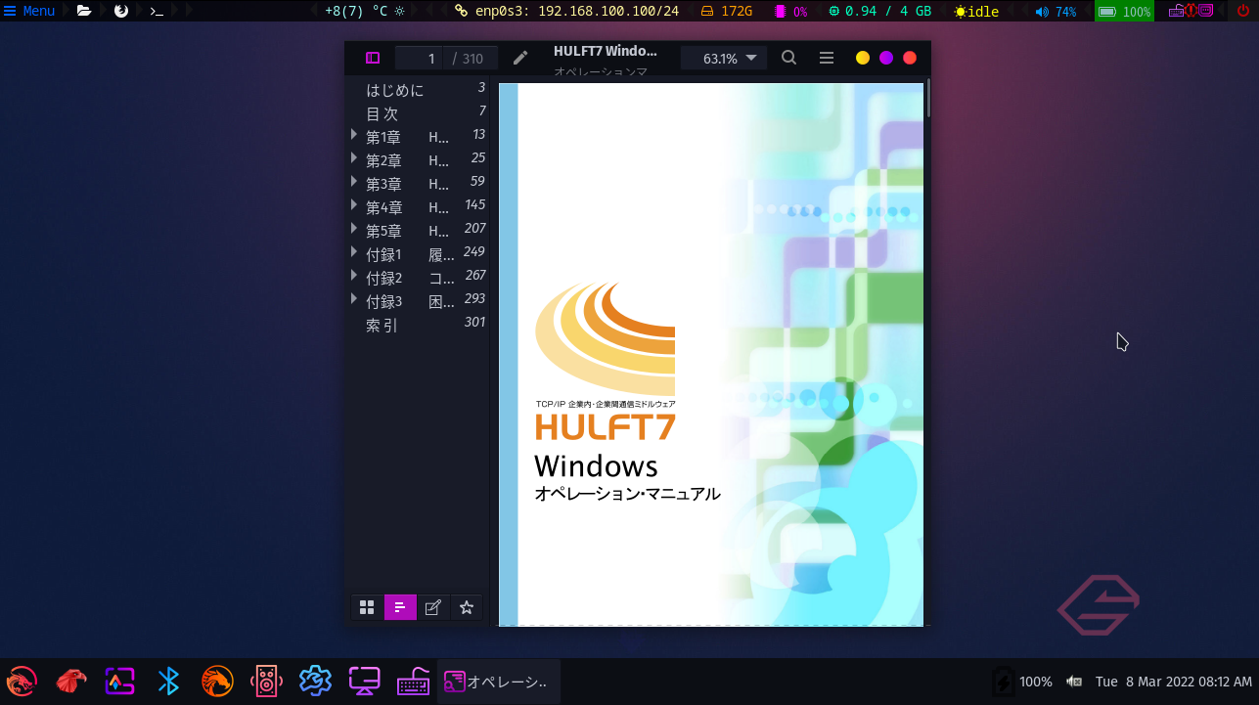Expand the 第1章 outline chapter

pos(354,134)
